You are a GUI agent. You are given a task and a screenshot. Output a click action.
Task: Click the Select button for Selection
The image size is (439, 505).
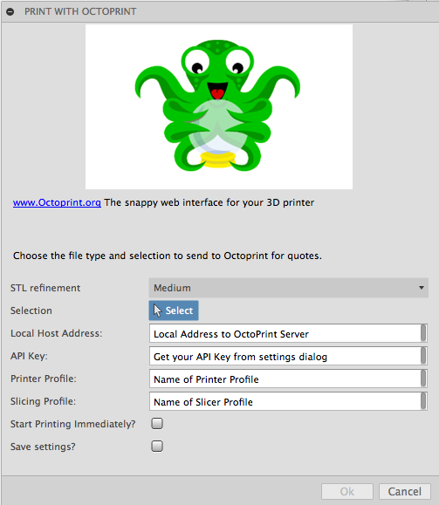(x=174, y=311)
